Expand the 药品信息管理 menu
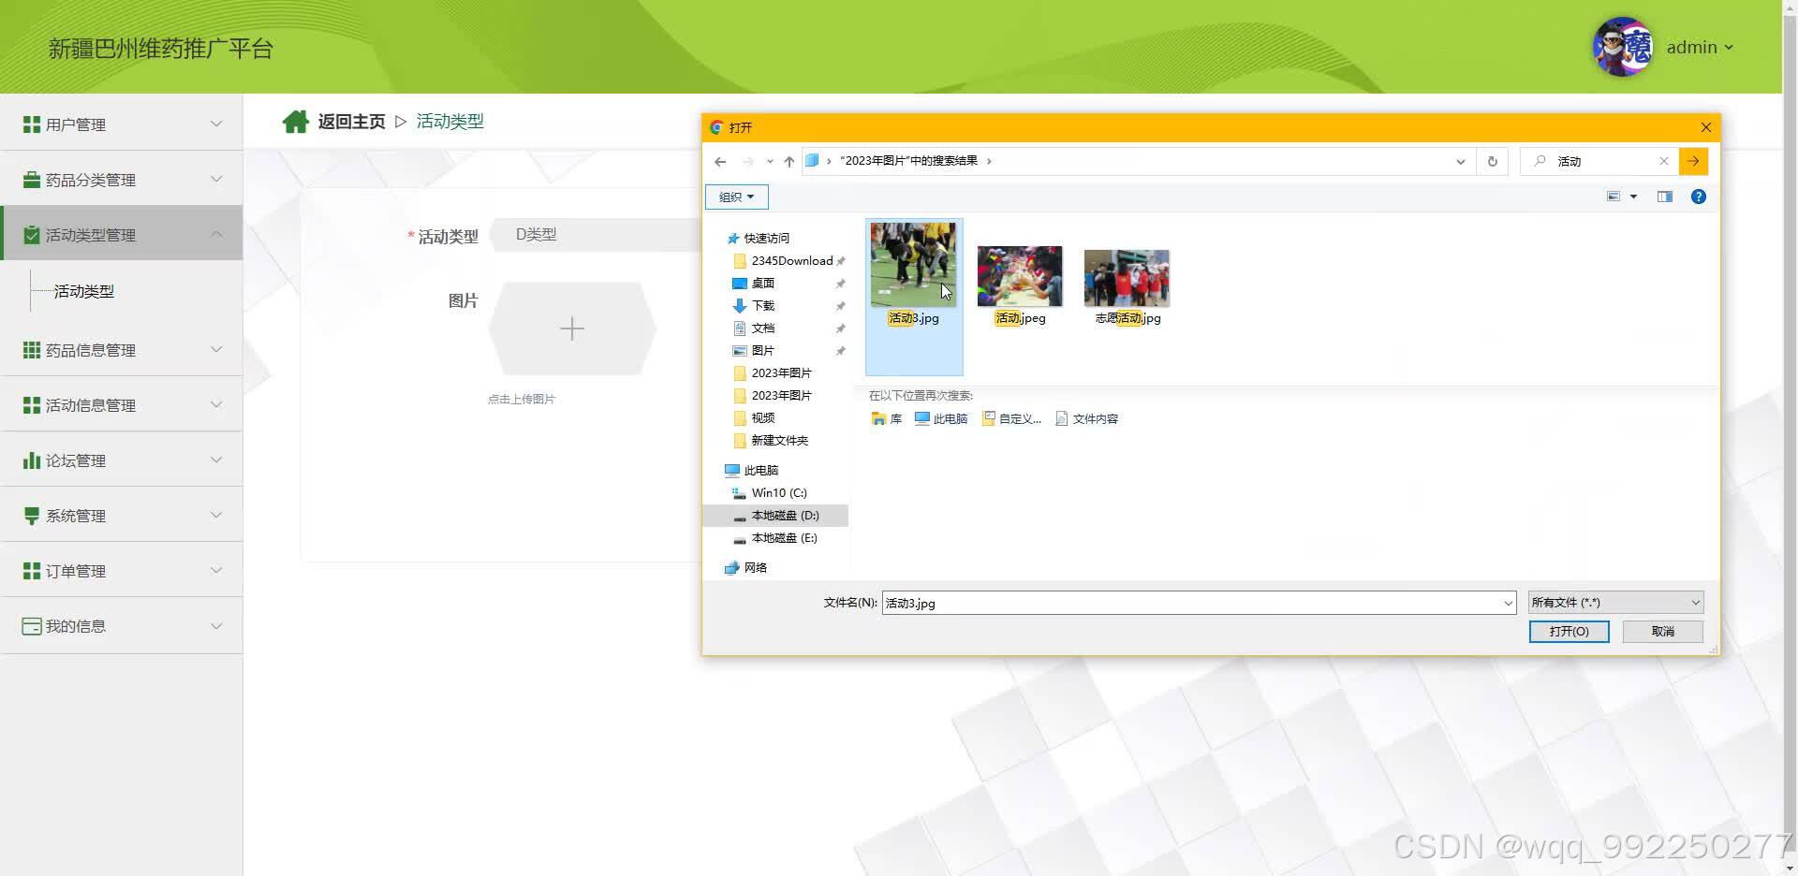This screenshot has height=876, width=1798. click(122, 350)
